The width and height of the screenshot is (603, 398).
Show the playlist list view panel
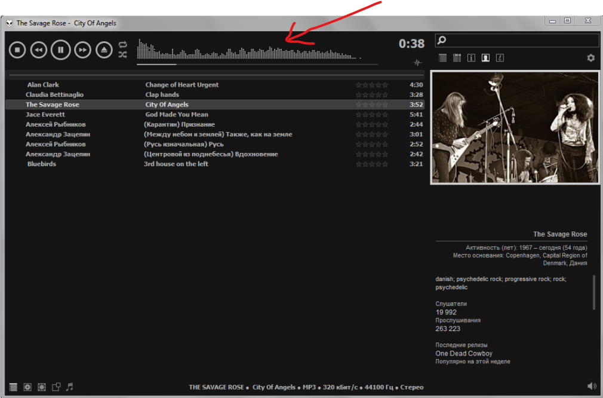[442, 58]
